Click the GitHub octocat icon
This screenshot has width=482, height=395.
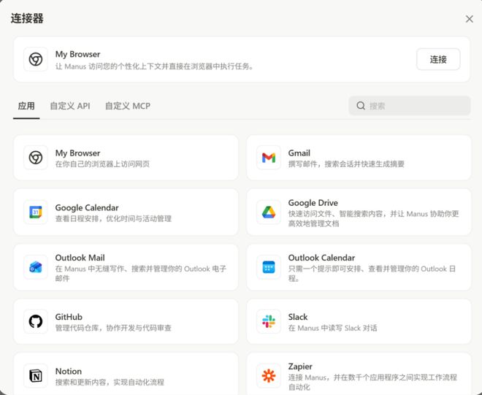click(36, 322)
